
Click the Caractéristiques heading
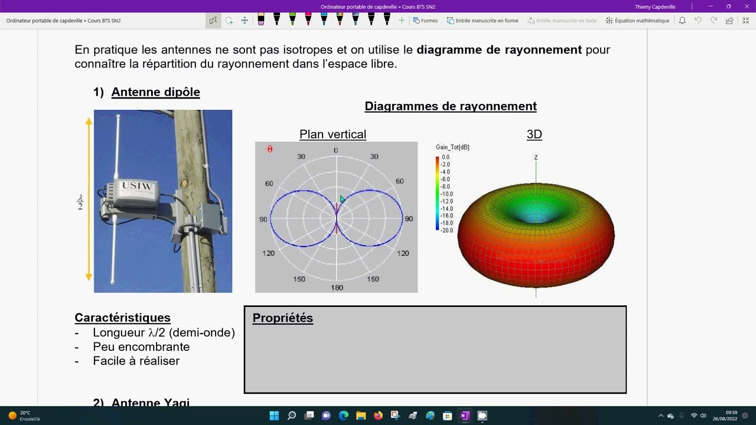click(122, 318)
